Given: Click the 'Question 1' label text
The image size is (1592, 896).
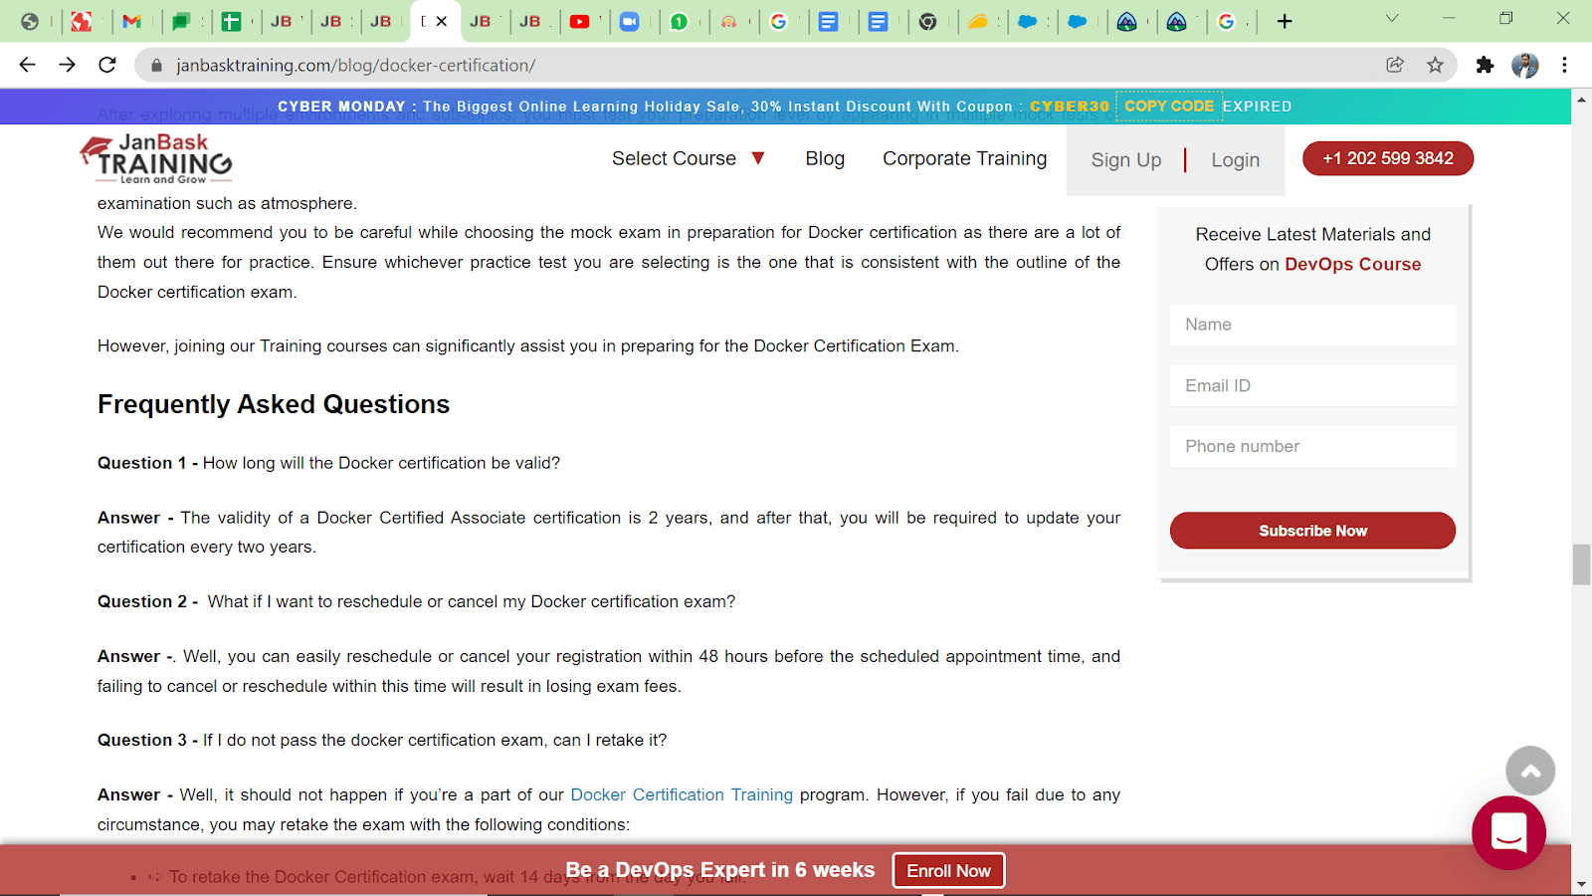Looking at the screenshot, I should tap(142, 463).
